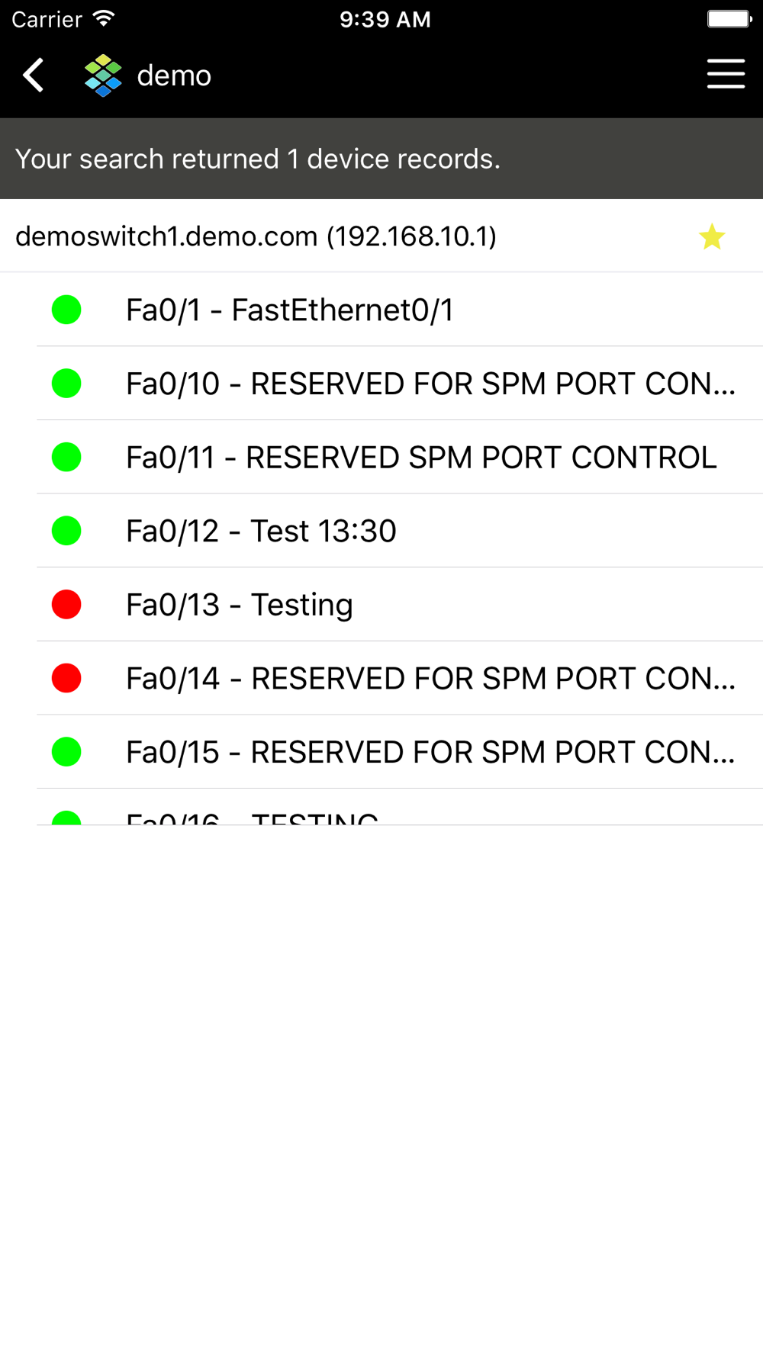Select the demoswitch1.demo.com device header
This screenshot has height=1356, width=763.
256,236
